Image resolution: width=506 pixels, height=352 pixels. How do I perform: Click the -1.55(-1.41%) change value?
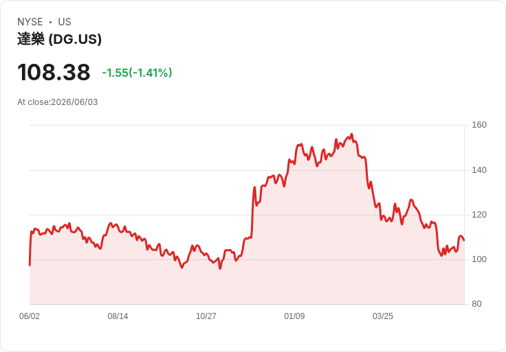[x=137, y=73]
